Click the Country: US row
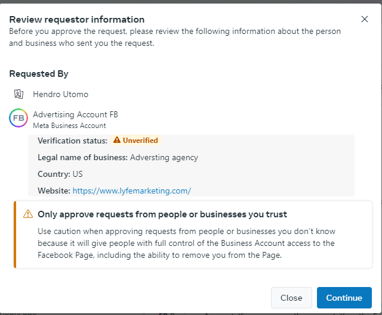Screen dimensions: 382x315 [60, 174]
